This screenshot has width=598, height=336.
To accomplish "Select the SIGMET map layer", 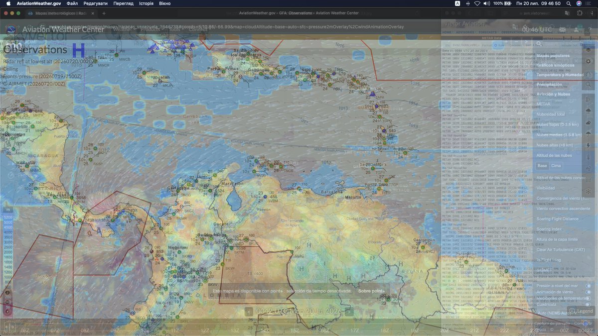I will (545, 270).
